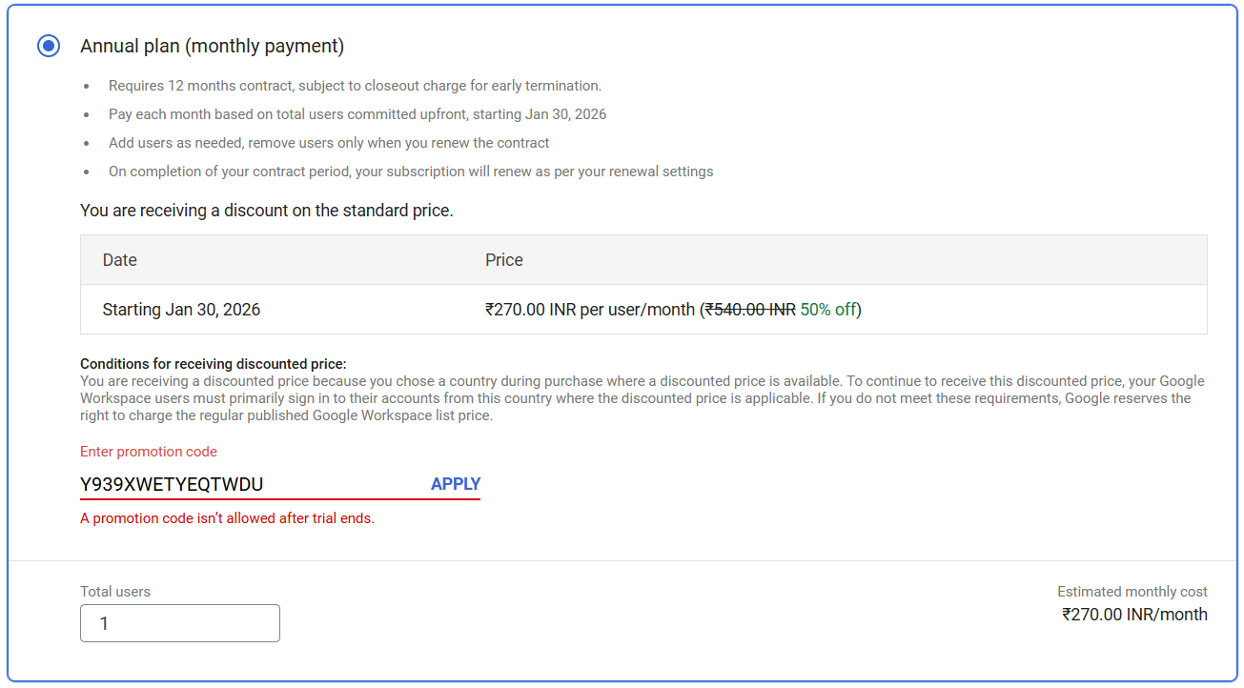1244x688 pixels.
Task: Click the "Enter promotion code" field label
Action: pyautogui.click(x=149, y=452)
